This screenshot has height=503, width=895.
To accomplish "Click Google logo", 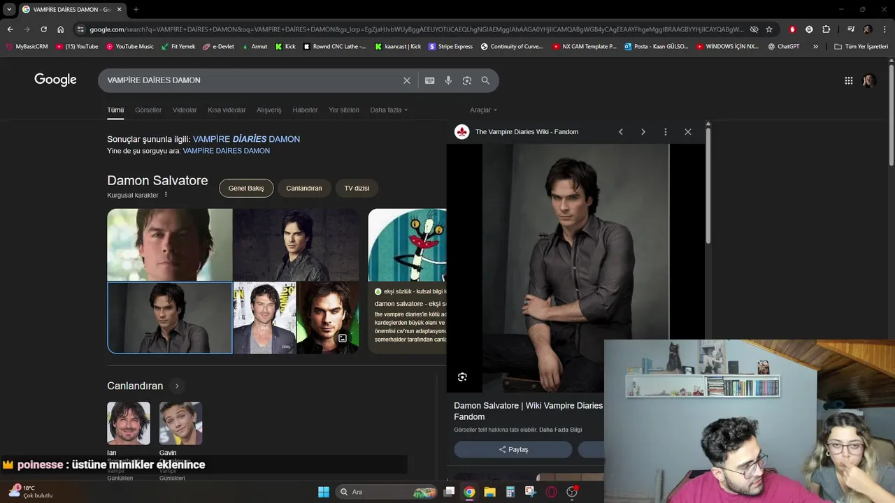I will pos(55,80).
